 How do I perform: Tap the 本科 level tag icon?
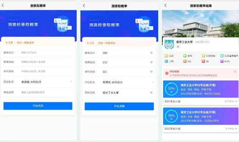(x=185, y=56)
